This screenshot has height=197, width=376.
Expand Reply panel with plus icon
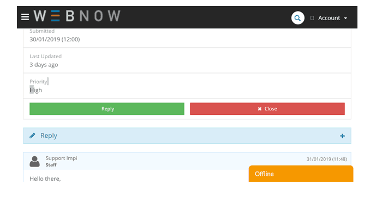tap(342, 136)
